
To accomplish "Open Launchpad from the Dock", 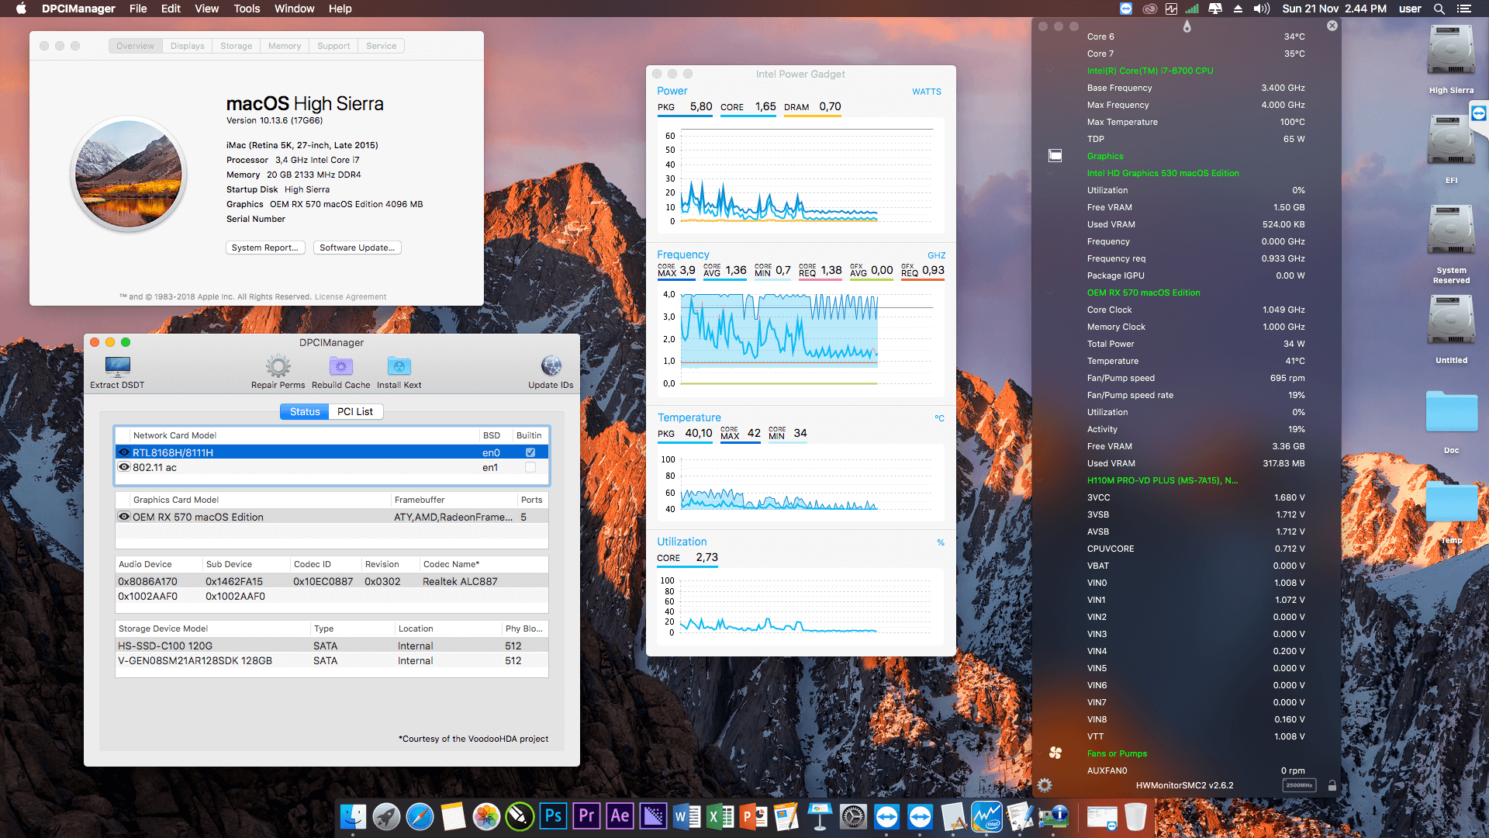I will coord(386,816).
